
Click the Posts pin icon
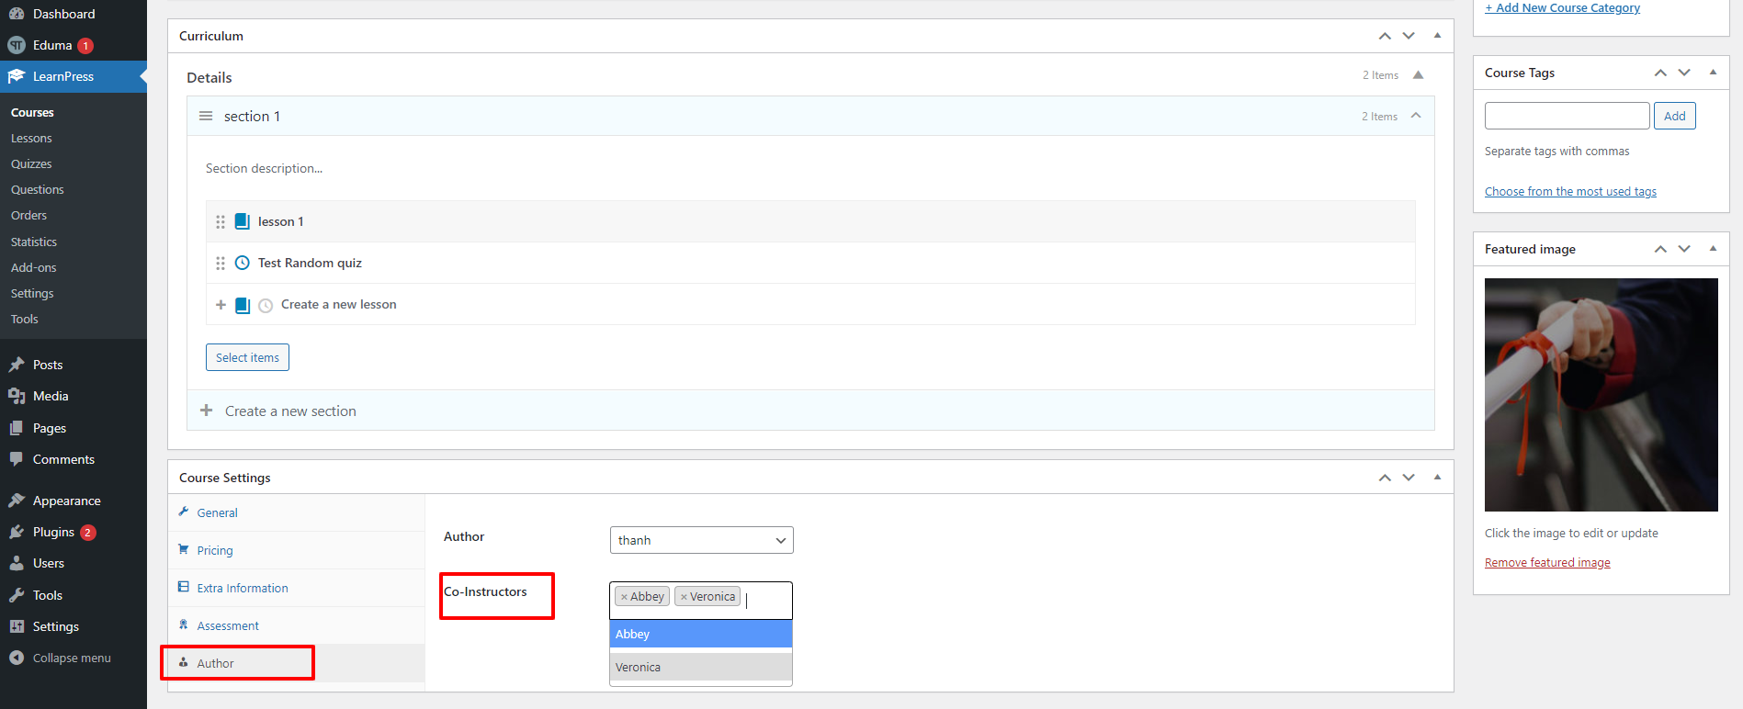tap(17, 365)
